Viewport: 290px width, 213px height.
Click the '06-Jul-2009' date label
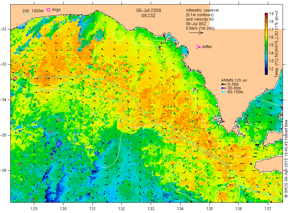pyautogui.click(x=149, y=10)
